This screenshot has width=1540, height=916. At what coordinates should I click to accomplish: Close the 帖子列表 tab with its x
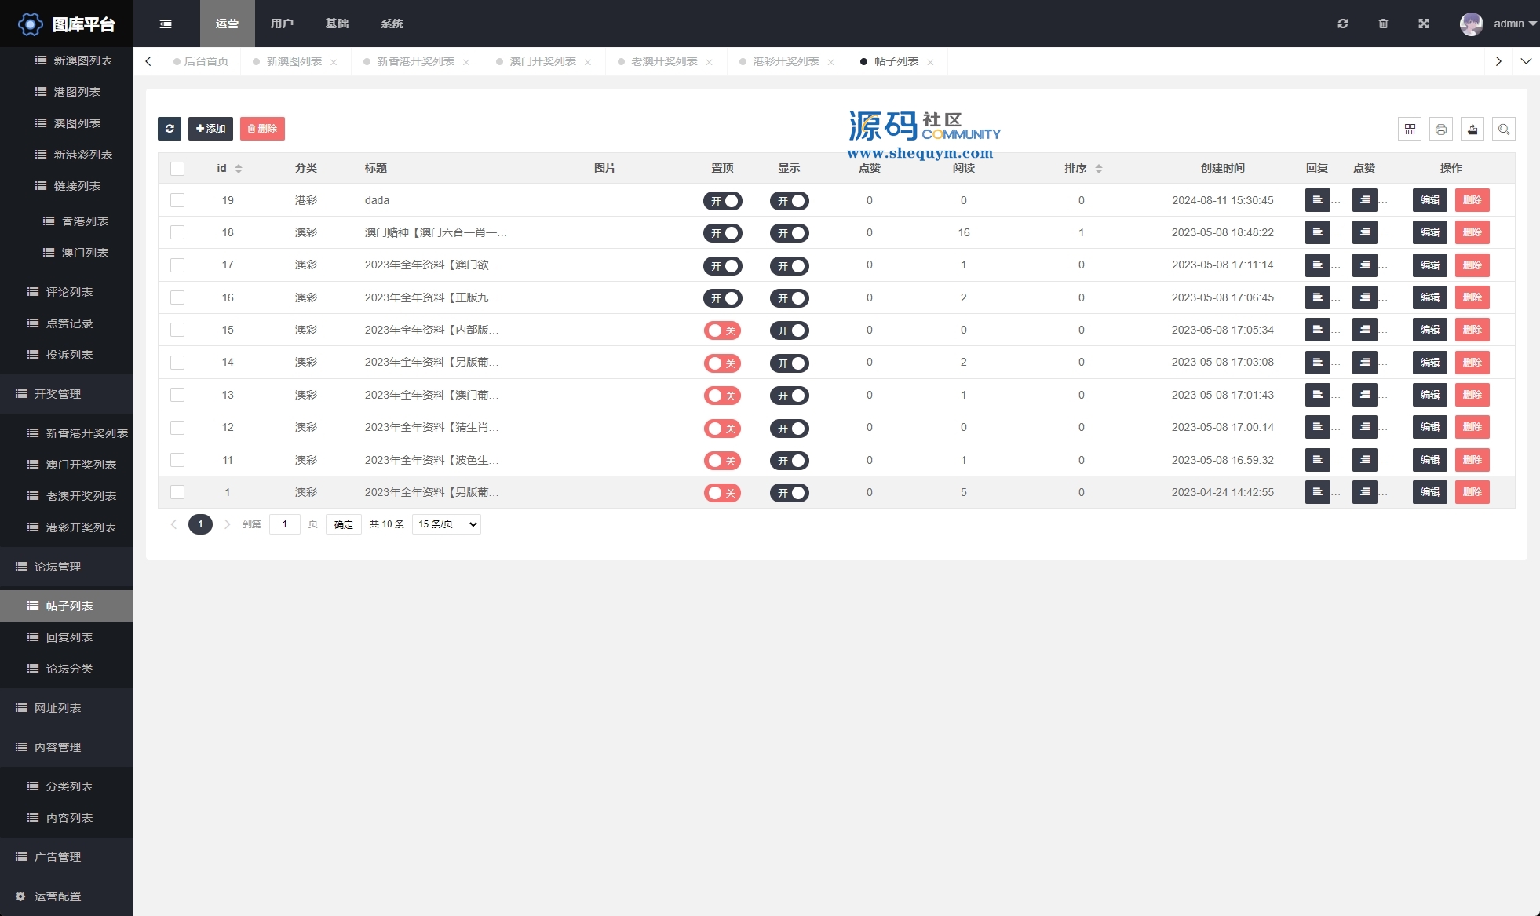pyautogui.click(x=930, y=62)
